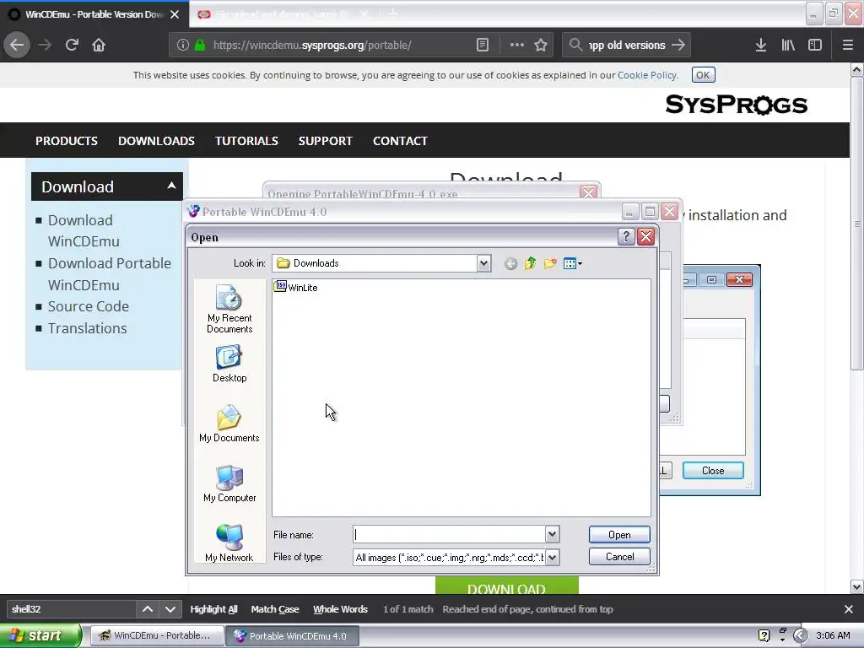Open My Computer in places bar

[229, 483]
